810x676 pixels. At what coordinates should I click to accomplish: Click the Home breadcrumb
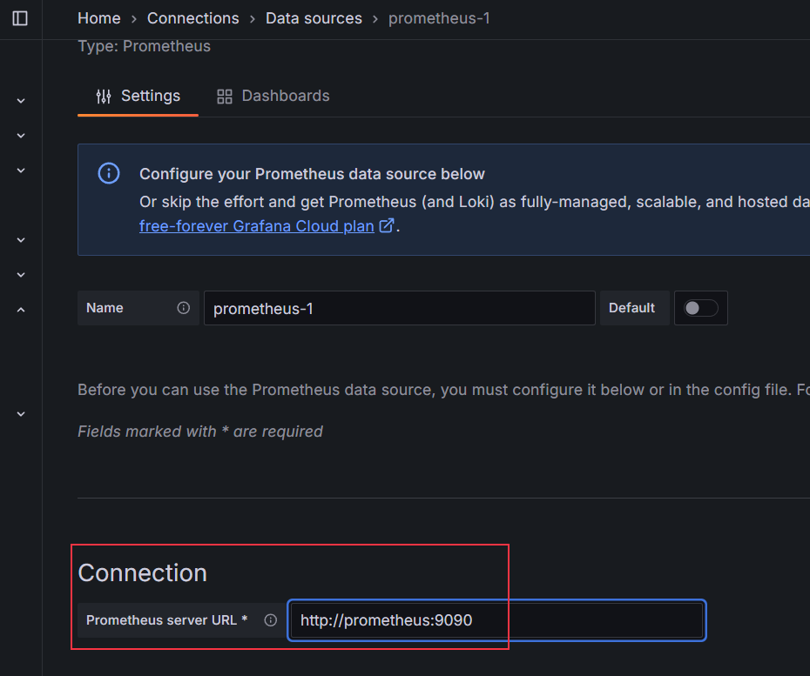point(98,18)
